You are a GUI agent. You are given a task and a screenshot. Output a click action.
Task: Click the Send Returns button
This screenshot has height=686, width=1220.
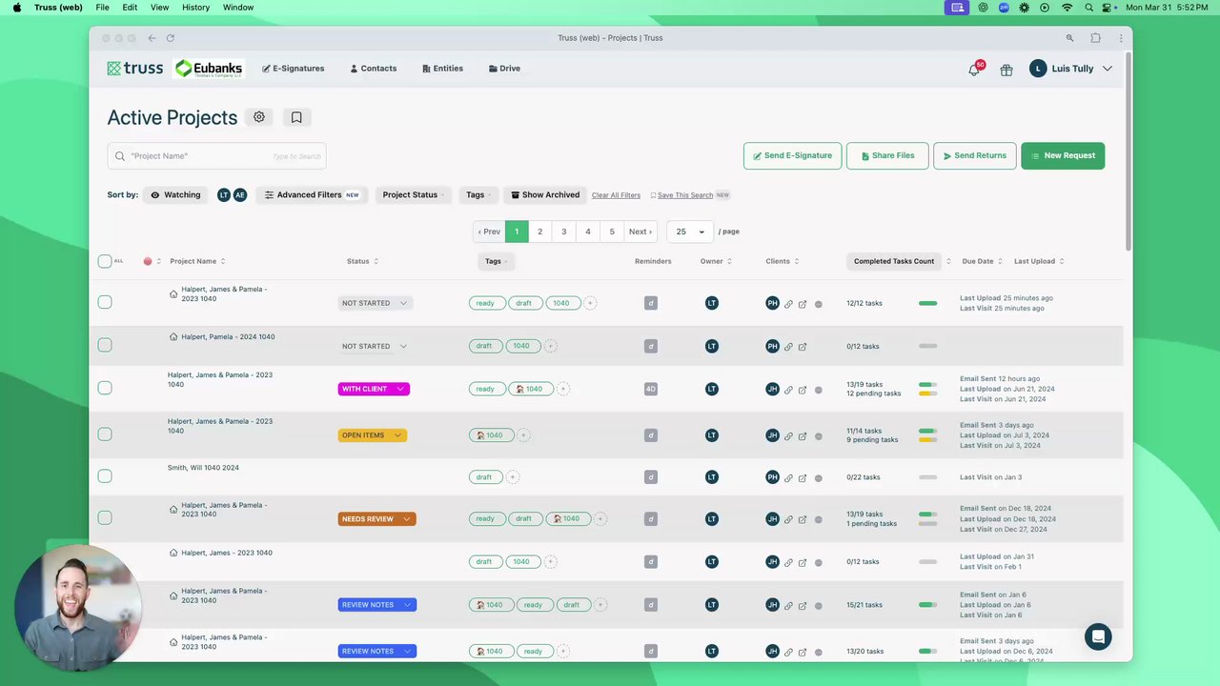975,156
